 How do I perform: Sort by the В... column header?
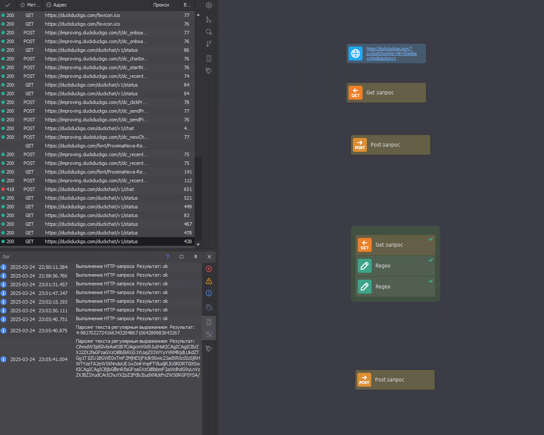(187, 5)
